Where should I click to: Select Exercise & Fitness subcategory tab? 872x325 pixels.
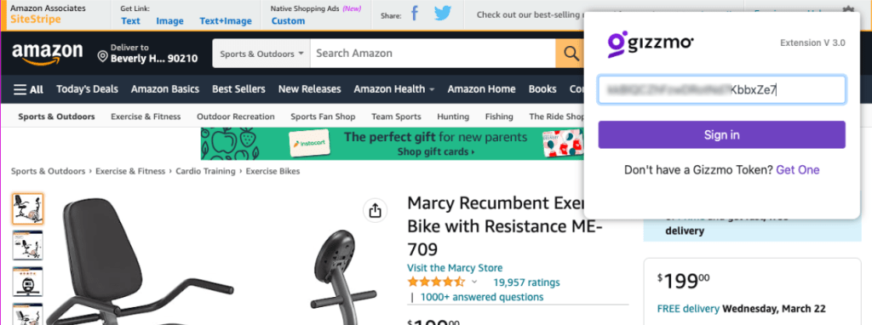[x=146, y=117]
